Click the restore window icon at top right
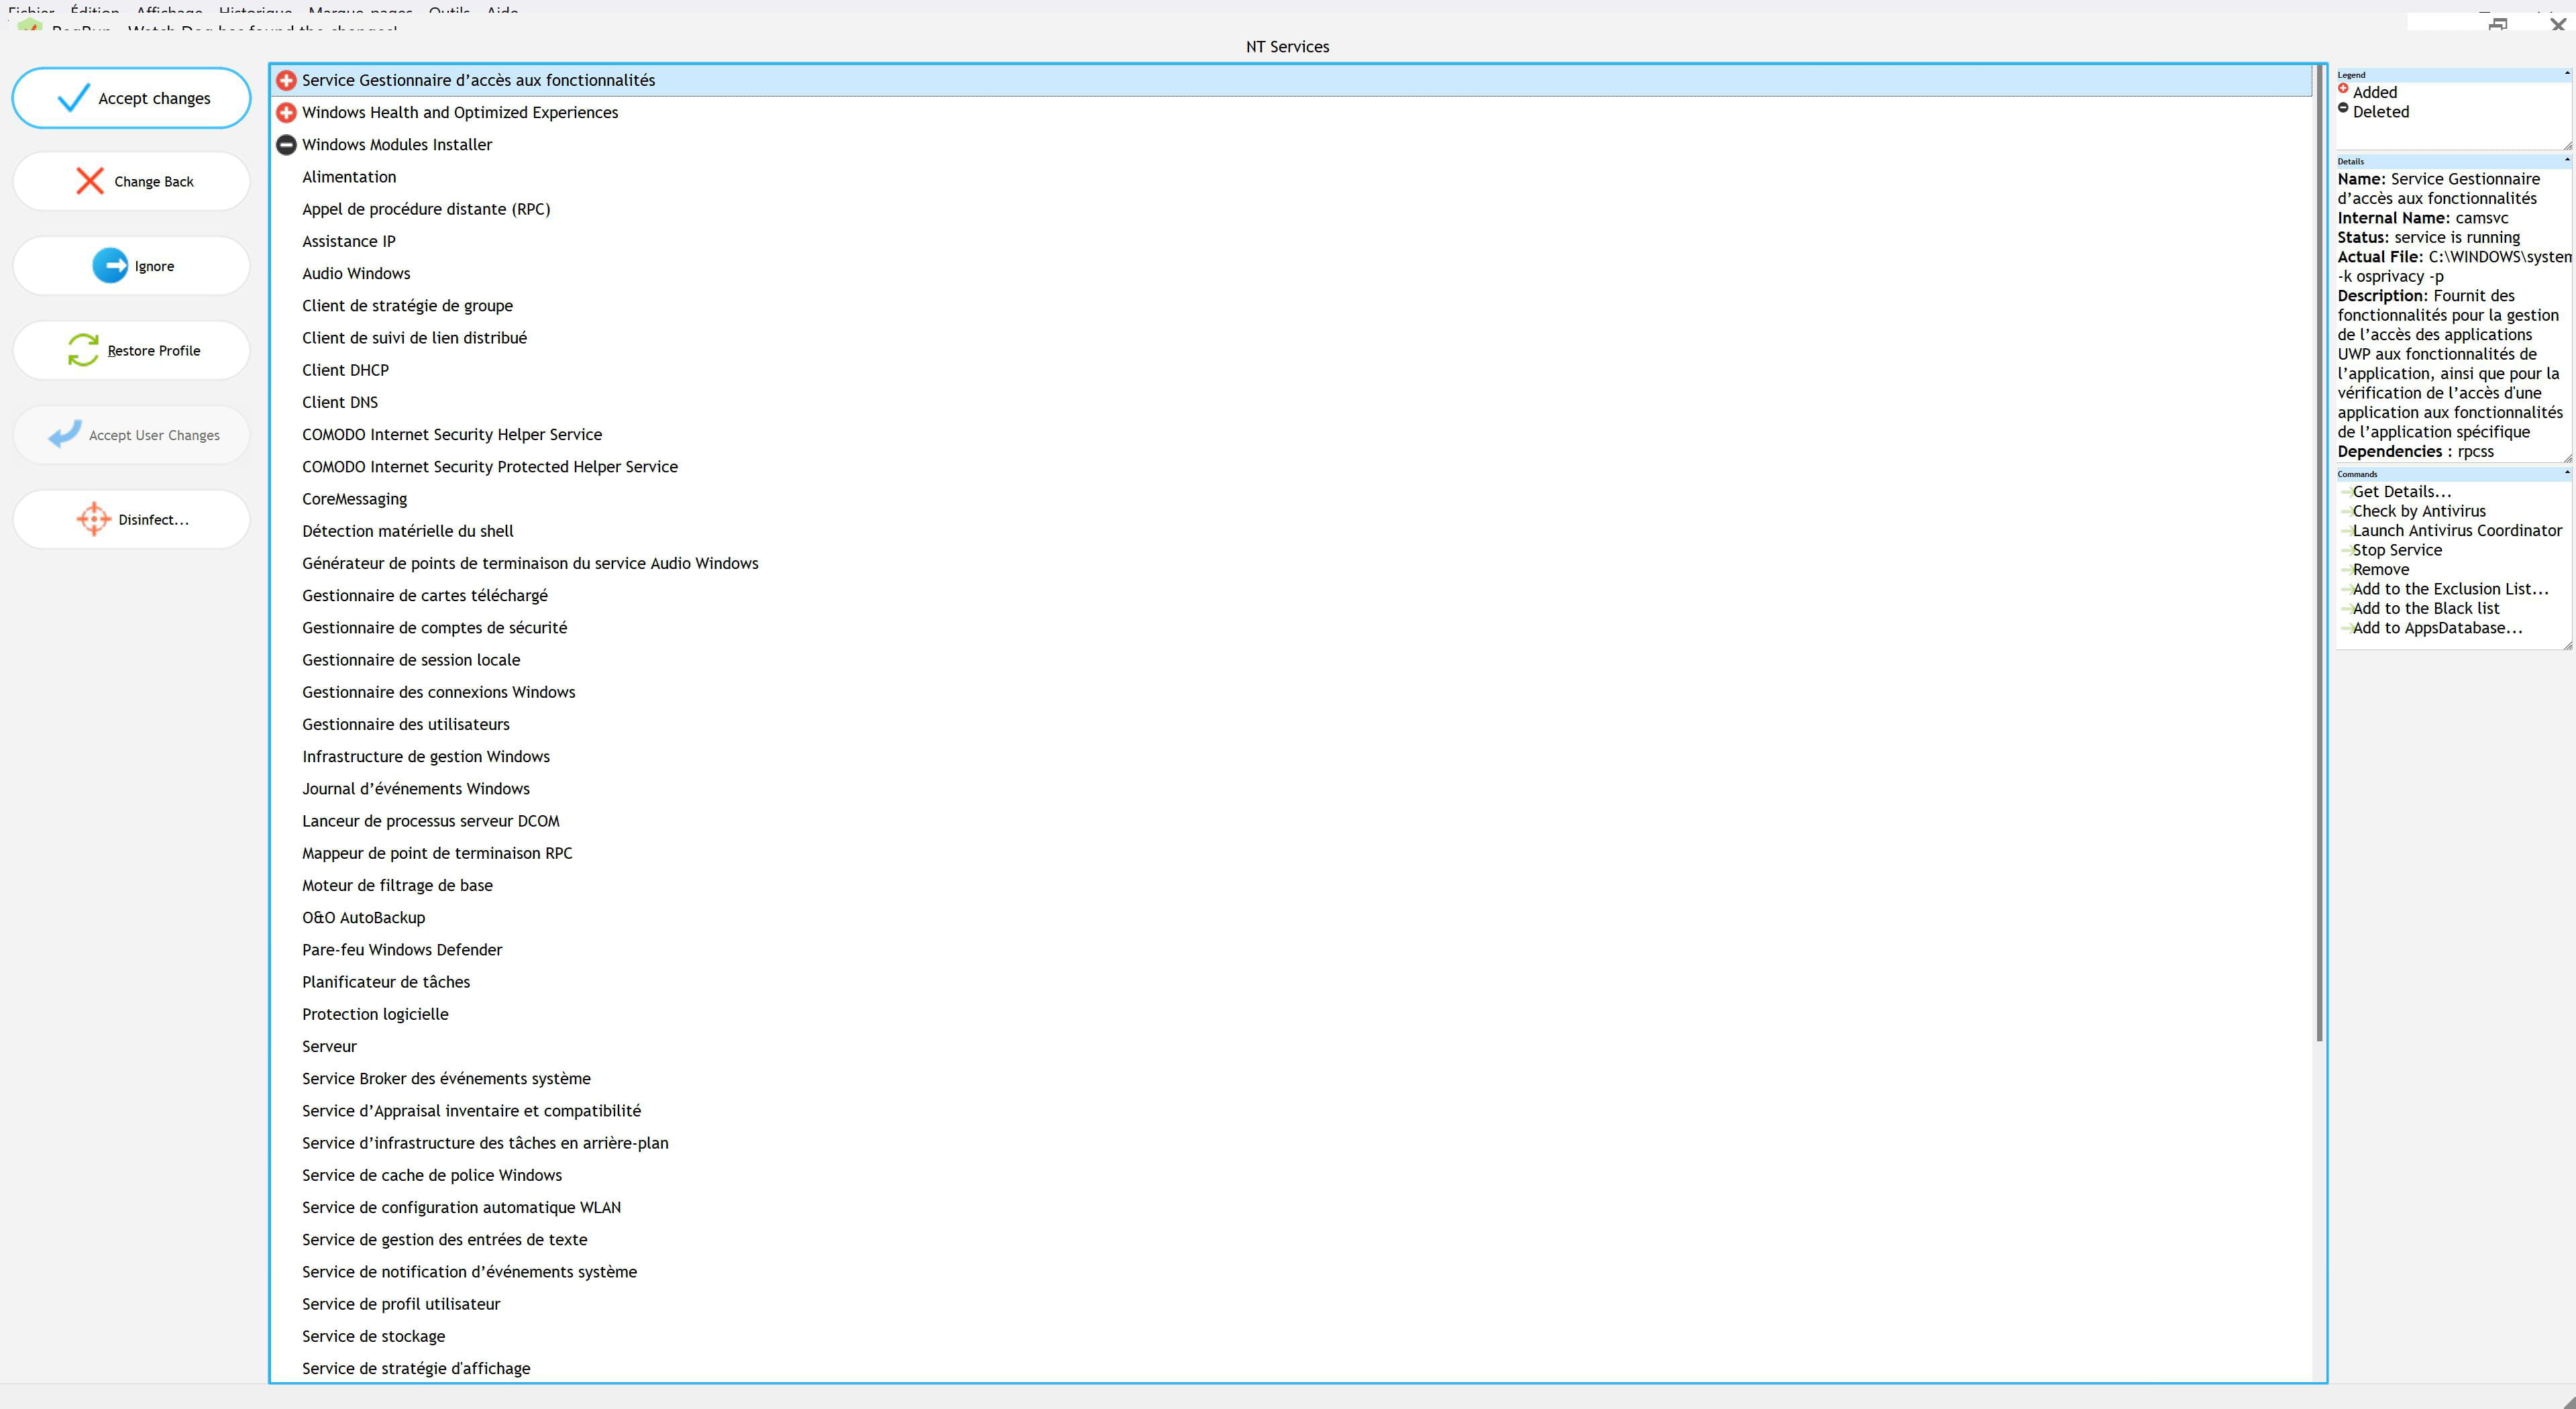2576x1409 pixels. click(2498, 24)
